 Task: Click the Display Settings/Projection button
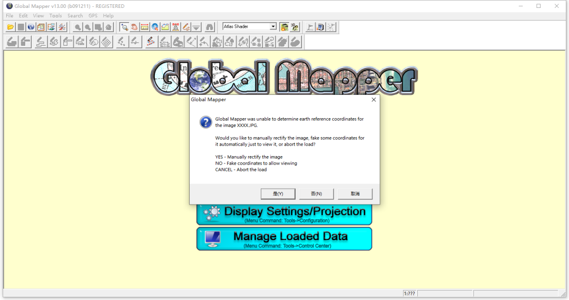pyautogui.click(x=284, y=214)
